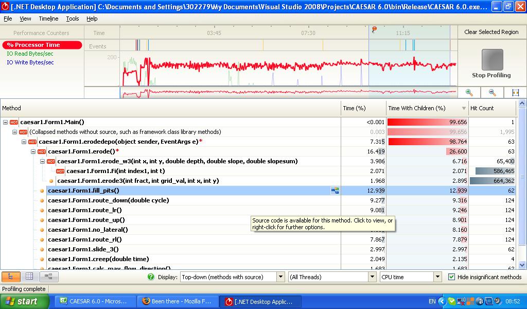Click Time value 16.419 for erode()
Viewport: 527px width, 309px height.
click(376, 151)
